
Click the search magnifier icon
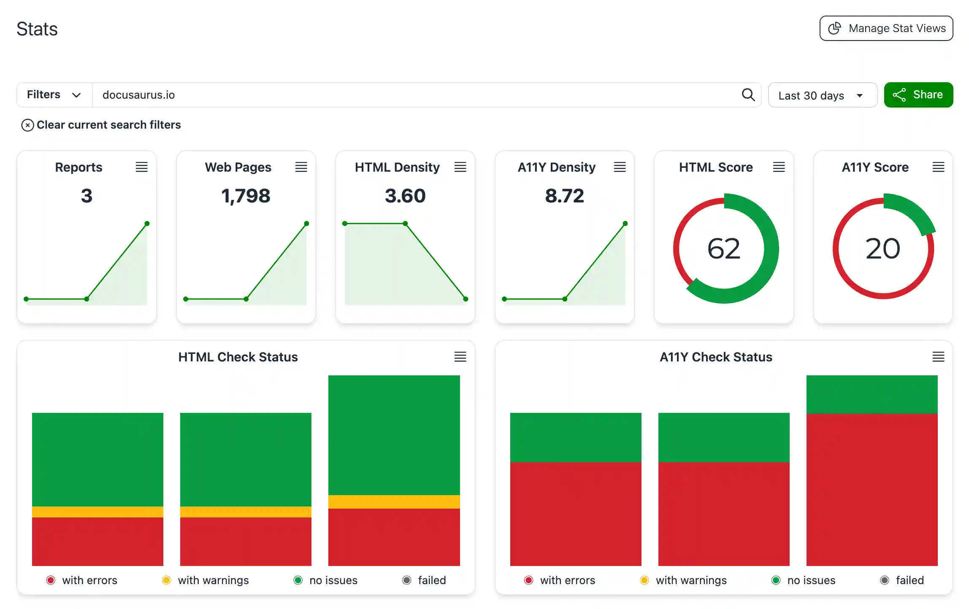(x=748, y=95)
